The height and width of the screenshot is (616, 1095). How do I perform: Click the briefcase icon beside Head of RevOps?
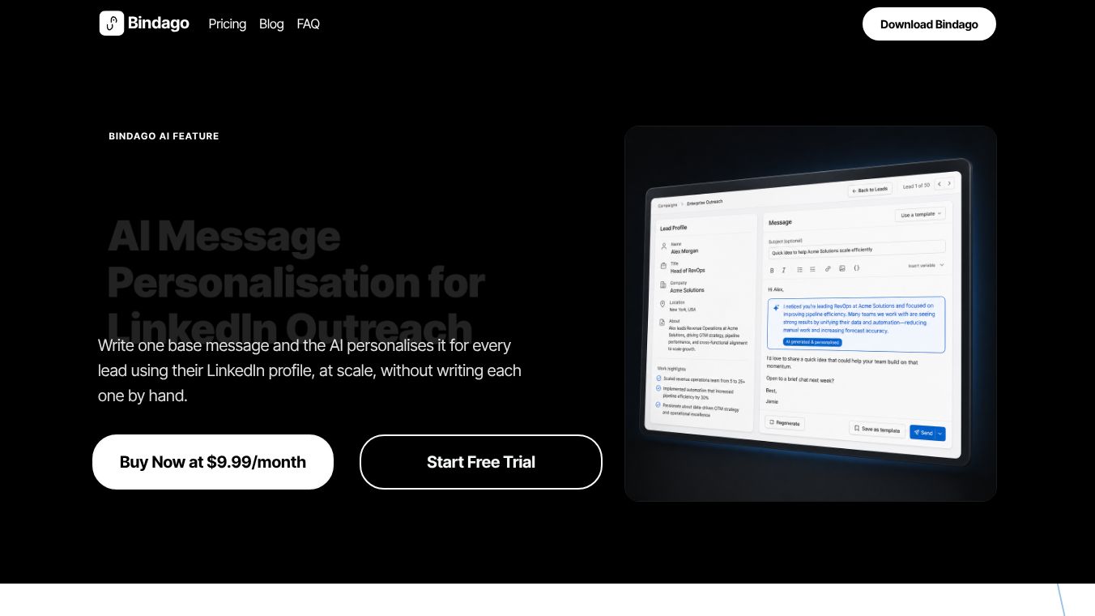[x=664, y=266]
